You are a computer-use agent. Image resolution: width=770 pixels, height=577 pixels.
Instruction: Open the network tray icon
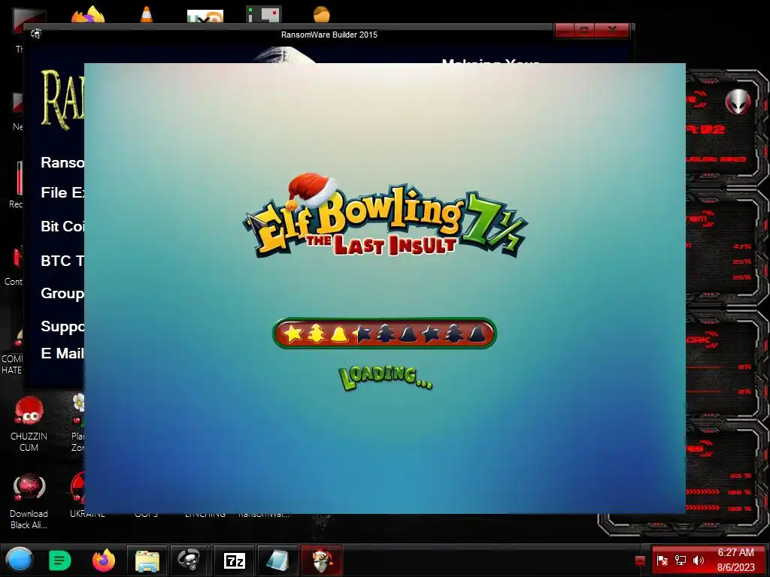(680, 560)
